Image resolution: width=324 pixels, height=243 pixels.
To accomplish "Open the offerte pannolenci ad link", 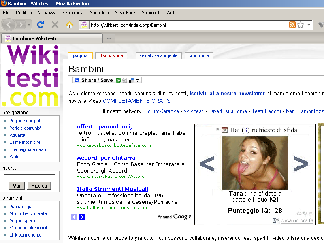I will point(104,126).
